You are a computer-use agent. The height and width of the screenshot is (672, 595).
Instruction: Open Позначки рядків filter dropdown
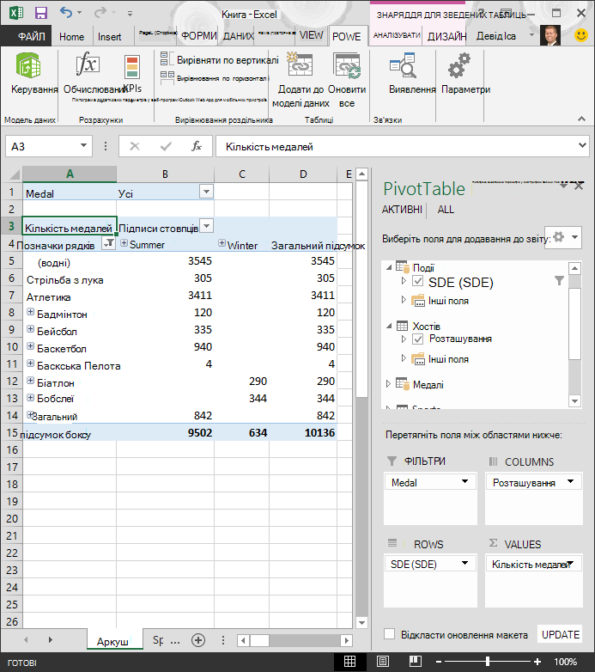tap(109, 244)
